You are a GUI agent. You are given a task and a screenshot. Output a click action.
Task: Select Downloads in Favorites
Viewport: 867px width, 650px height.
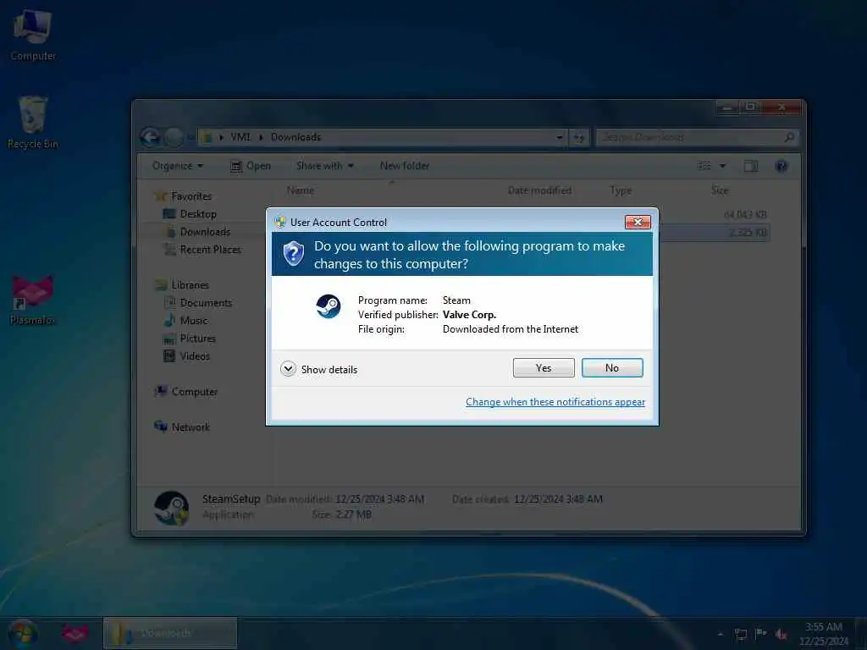[x=205, y=232]
